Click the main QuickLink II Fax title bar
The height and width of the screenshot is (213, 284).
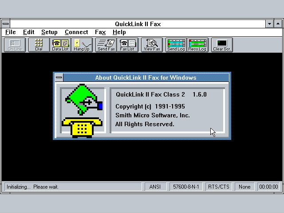point(138,24)
